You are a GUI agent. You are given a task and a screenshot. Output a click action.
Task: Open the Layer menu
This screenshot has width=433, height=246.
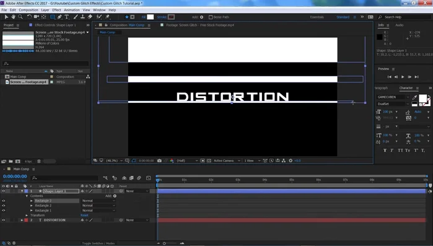[45, 10]
